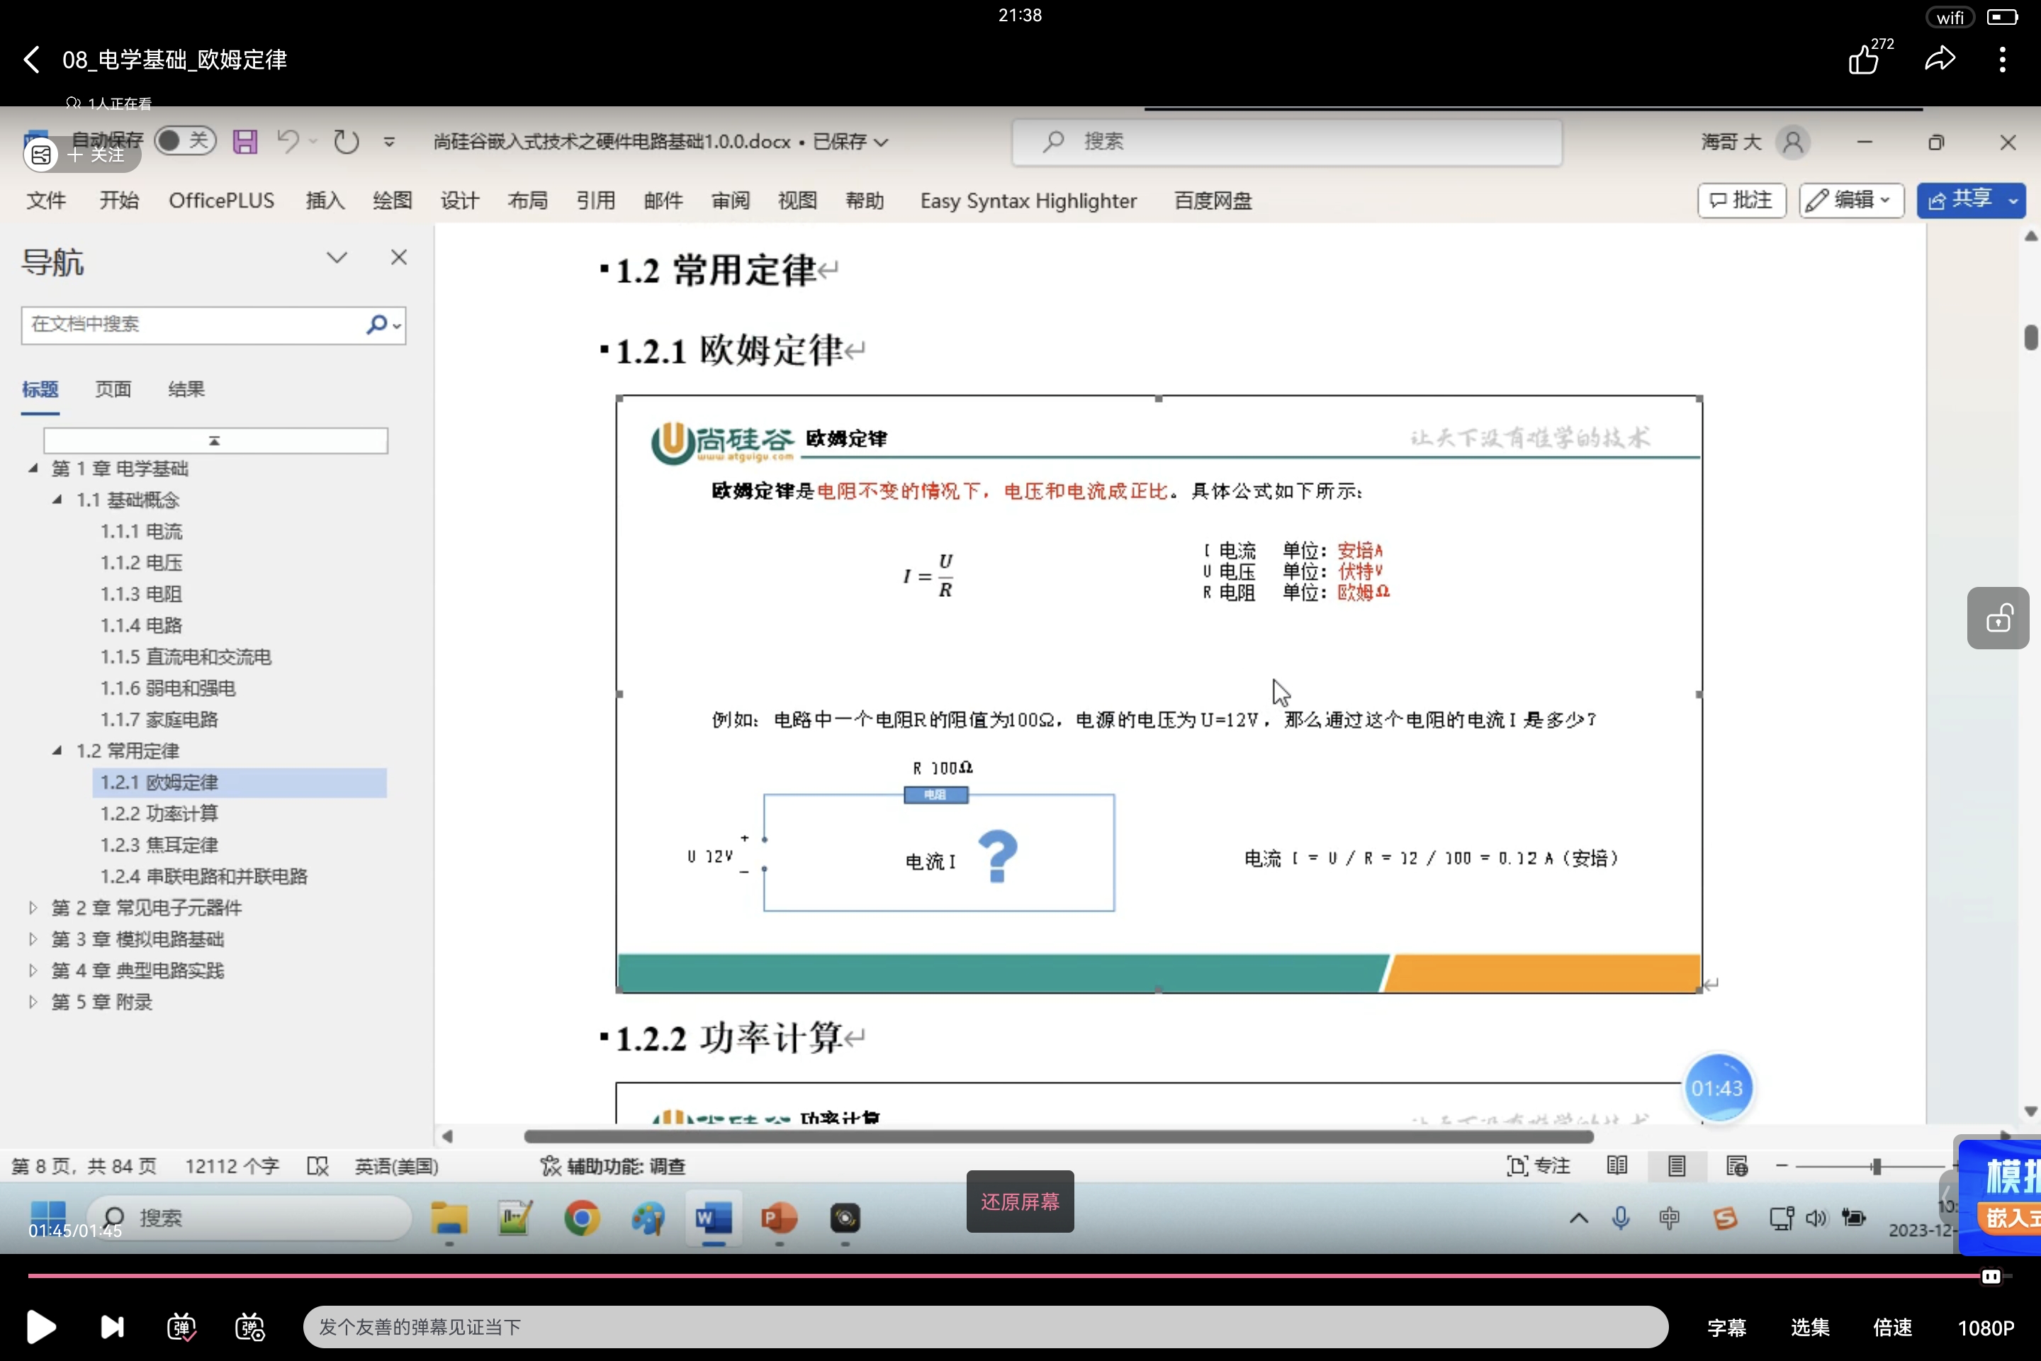2041x1361 pixels.
Task: Show hidden tray icons chevron
Action: pyautogui.click(x=1578, y=1219)
